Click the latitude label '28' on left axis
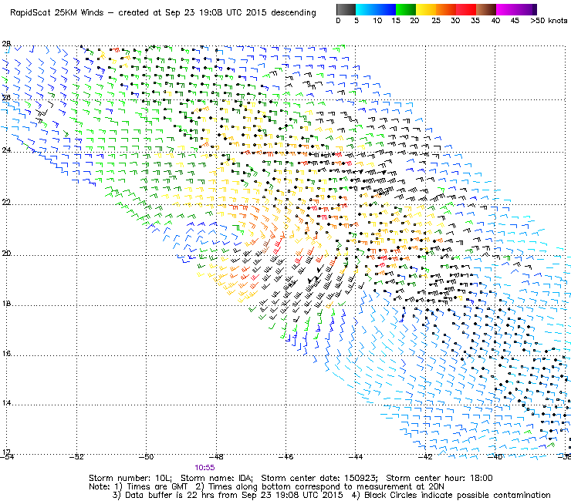Viewport: 571px width, 501px height. pos(6,44)
